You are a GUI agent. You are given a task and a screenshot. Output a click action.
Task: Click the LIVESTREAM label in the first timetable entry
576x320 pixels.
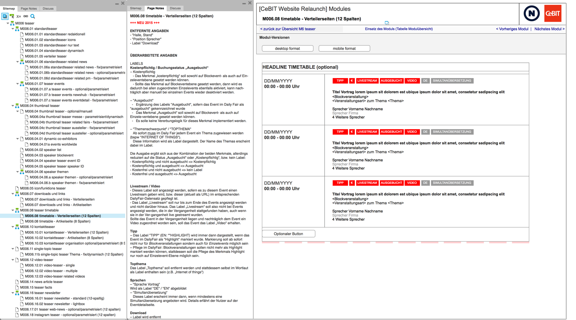pyautogui.click(x=367, y=81)
